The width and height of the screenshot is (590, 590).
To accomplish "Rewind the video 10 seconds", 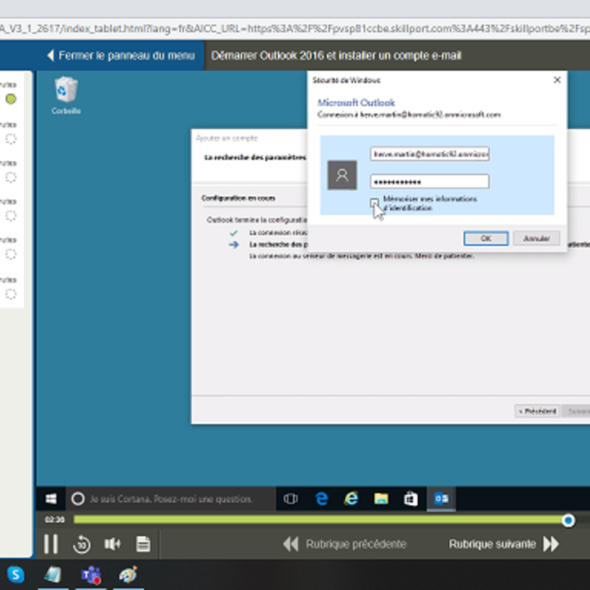I will [x=82, y=544].
